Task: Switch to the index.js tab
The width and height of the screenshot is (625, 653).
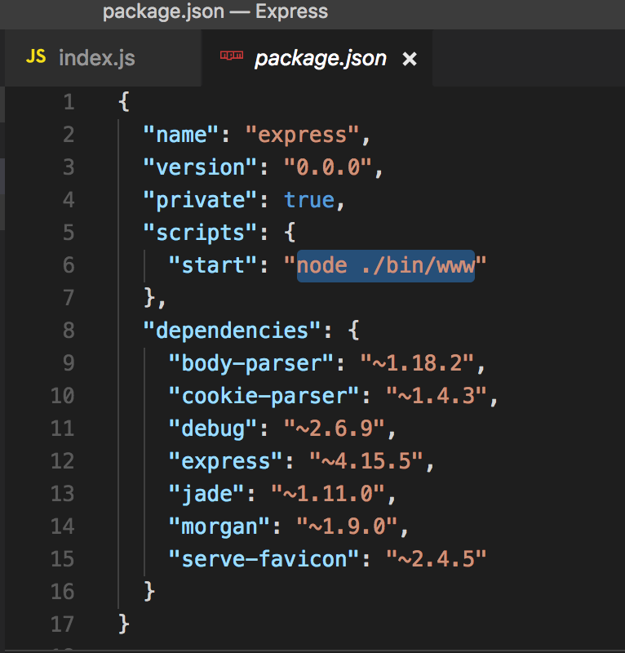Action: coord(103,57)
